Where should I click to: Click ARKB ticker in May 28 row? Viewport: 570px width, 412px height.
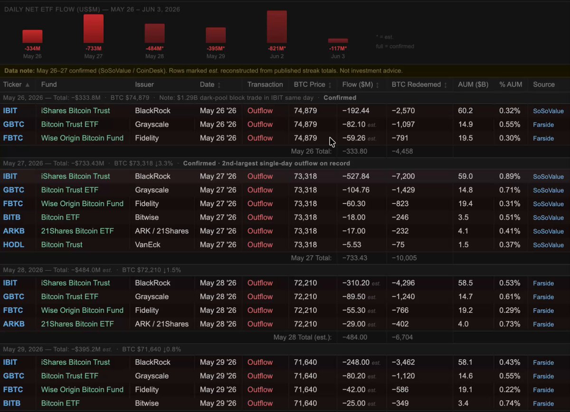pos(14,324)
